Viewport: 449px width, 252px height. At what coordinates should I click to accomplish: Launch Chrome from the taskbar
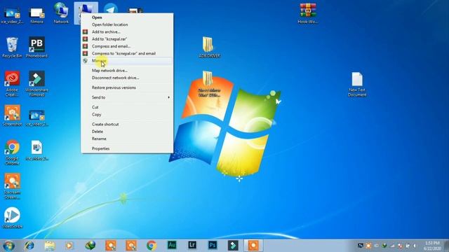152,246
